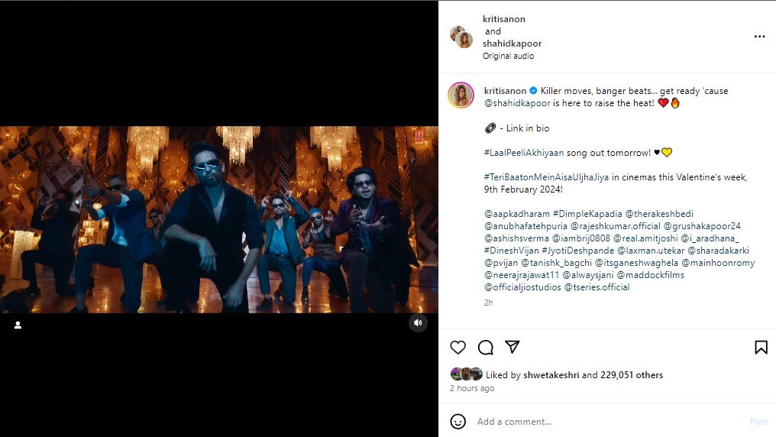Image resolution: width=776 pixels, height=437 pixels.
Task: Open shahidkapoor profile in header
Action: [x=512, y=44]
